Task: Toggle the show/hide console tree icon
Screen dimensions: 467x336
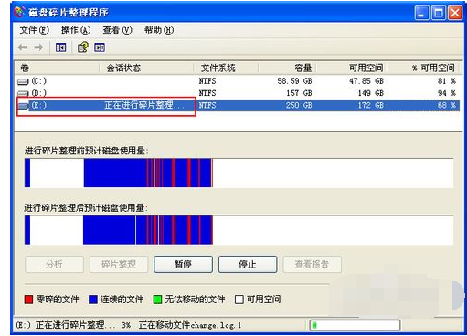Action: pyautogui.click(x=60, y=47)
